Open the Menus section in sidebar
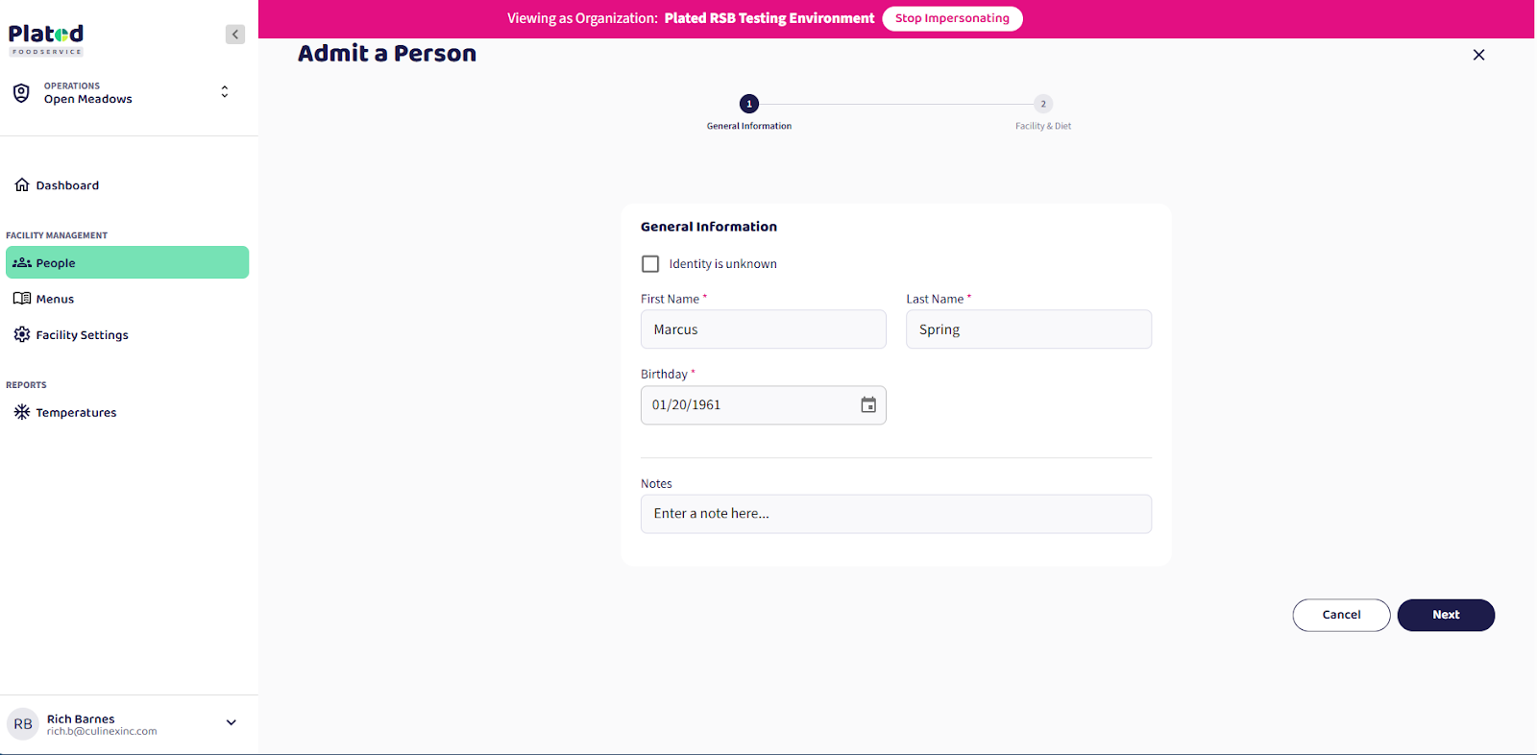This screenshot has height=755, width=1537. (x=55, y=299)
